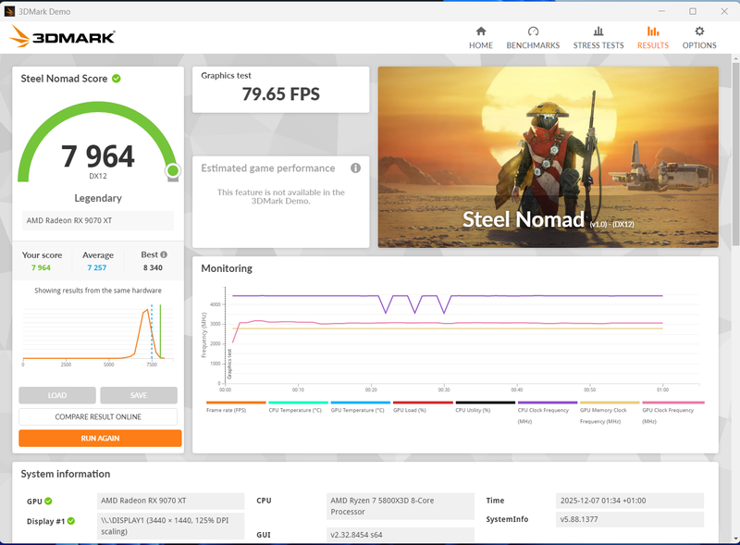Screen dimensions: 740x545
Task: Click the average score 7 257
Action: pos(97,267)
